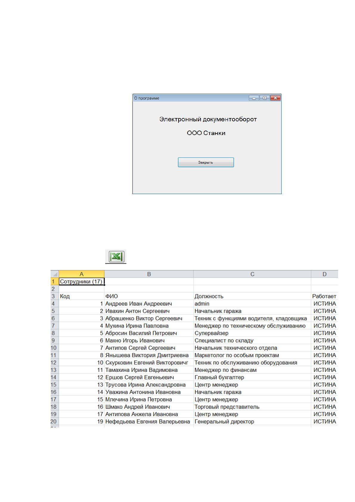This screenshot has width=355, height=502.
Task: Click cell Генеральный директор
Action: click(252, 422)
